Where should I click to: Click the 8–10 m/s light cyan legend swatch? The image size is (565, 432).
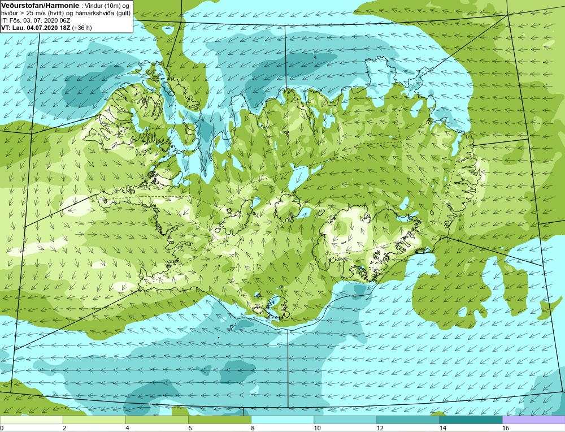282,420
